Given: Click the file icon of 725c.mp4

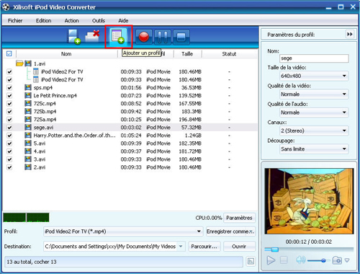Looking at the screenshot, I should 28,103.
